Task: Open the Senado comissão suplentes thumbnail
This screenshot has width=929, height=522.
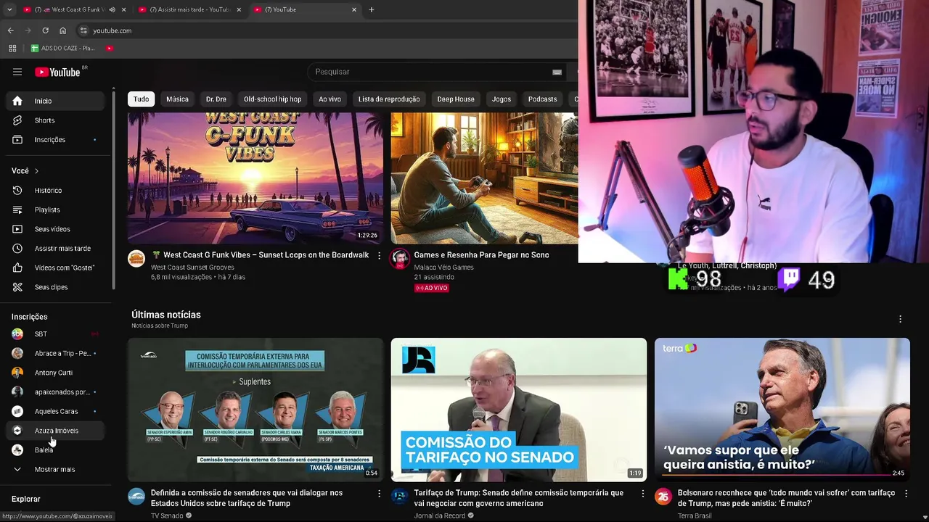Action: pyautogui.click(x=255, y=410)
